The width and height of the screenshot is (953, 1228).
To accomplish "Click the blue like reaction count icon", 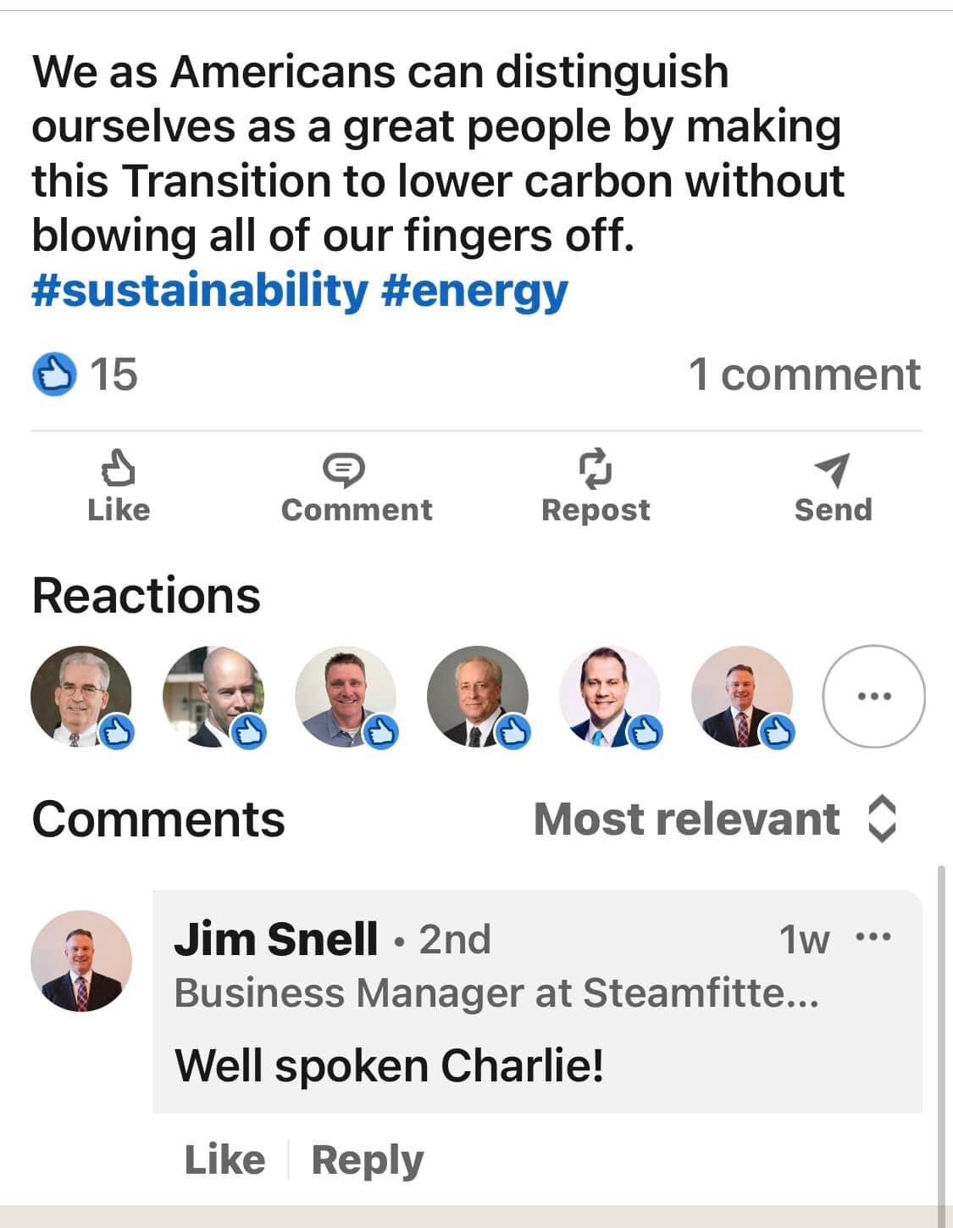I will click(54, 375).
